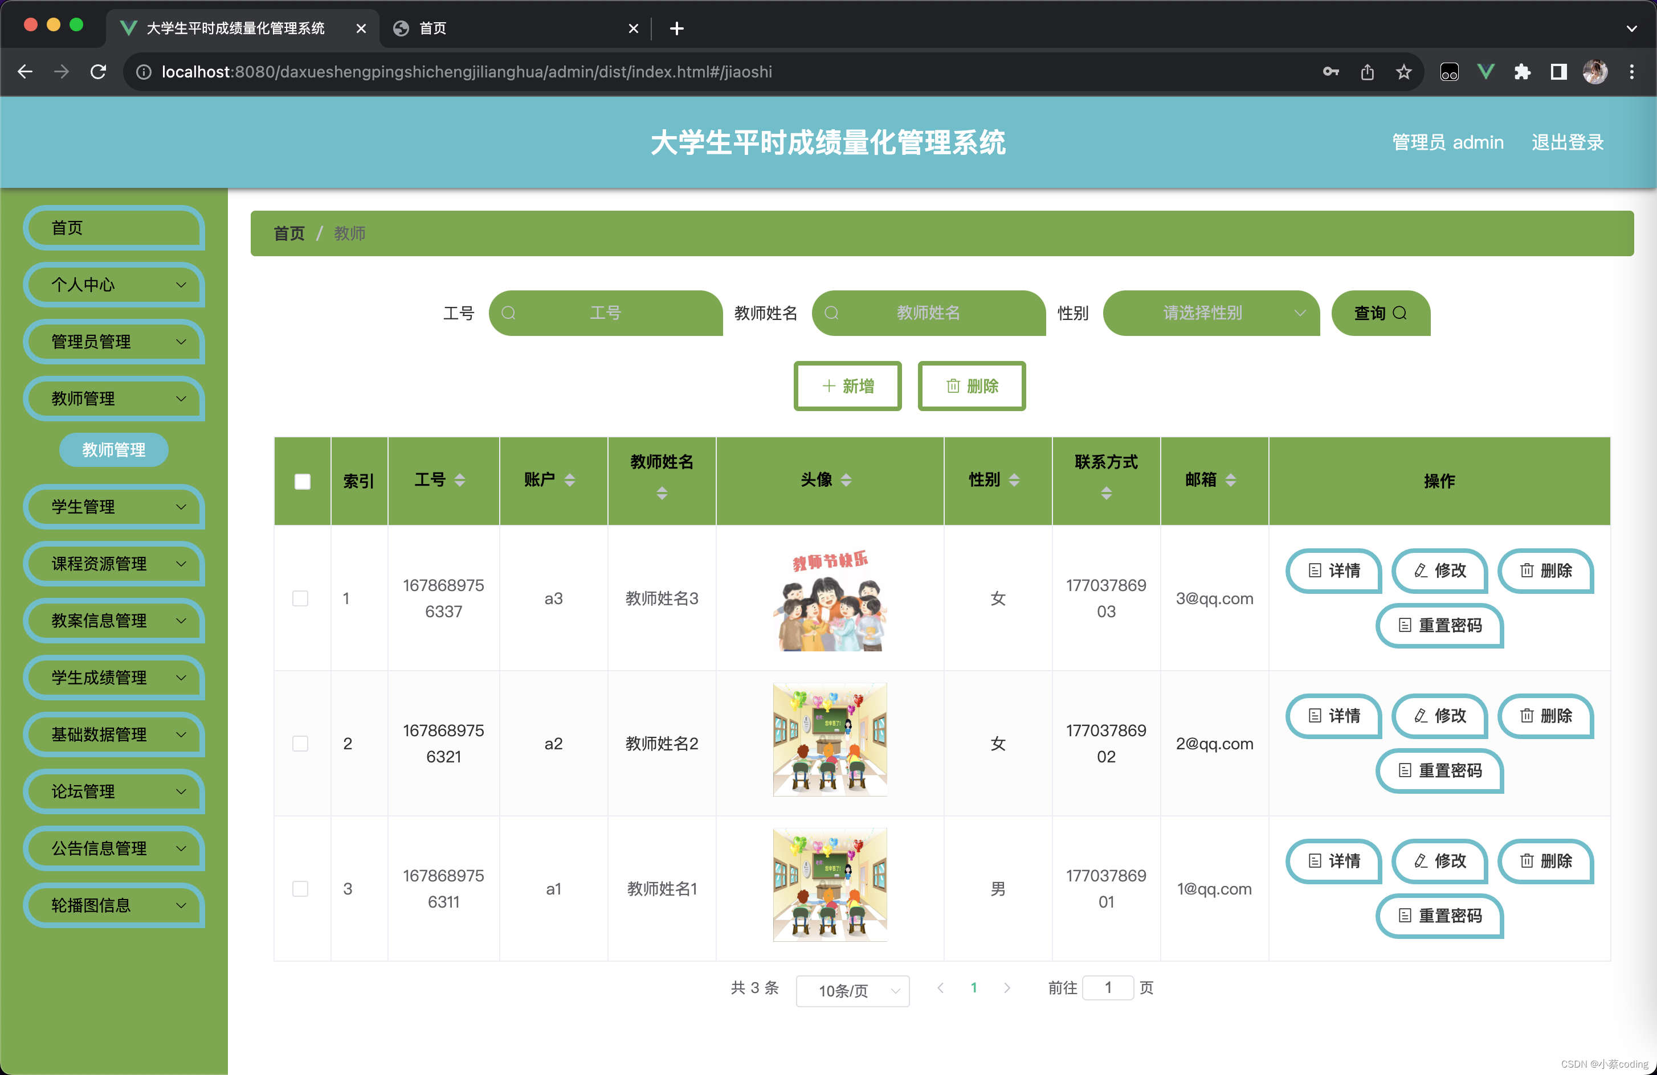Open the saved passwords key icon

tap(1331, 72)
